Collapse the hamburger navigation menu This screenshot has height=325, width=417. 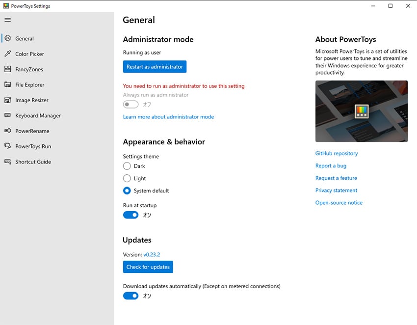8,20
